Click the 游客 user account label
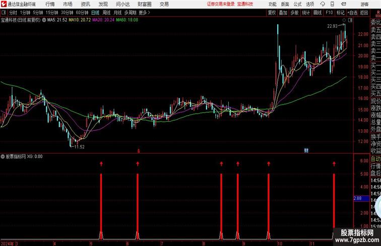381x246 pixels. 364,4
